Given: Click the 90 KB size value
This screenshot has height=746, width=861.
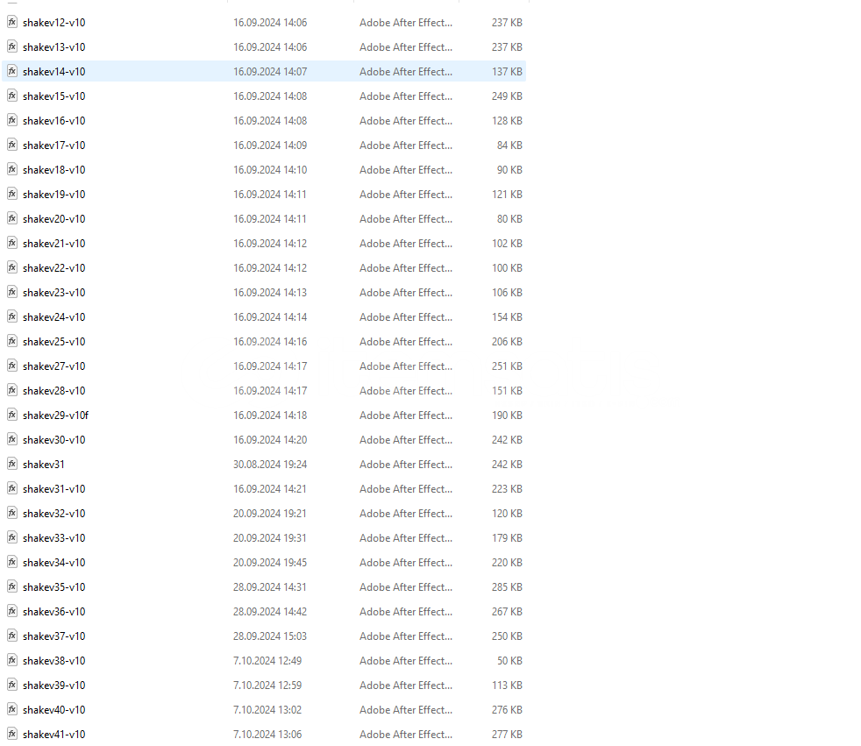Looking at the screenshot, I should (509, 169).
